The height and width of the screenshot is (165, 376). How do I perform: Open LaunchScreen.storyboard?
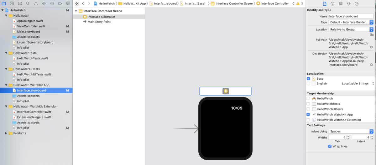(x=35, y=42)
